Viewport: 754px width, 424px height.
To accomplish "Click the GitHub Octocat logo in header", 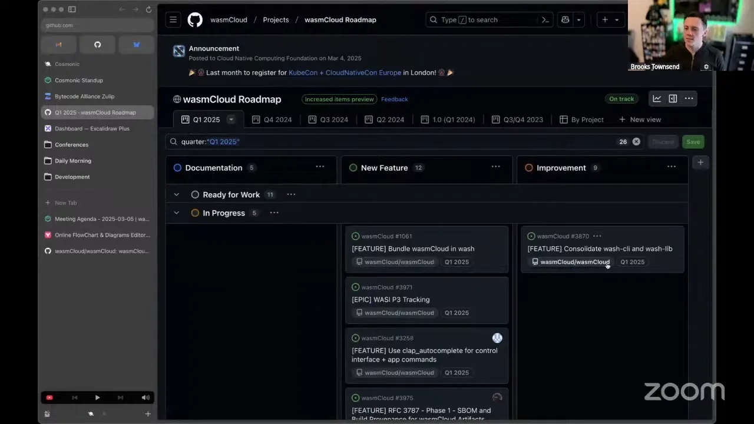I will coord(195,19).
